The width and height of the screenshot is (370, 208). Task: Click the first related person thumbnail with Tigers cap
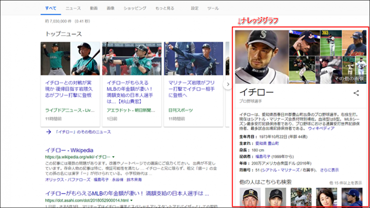[250, 197]
